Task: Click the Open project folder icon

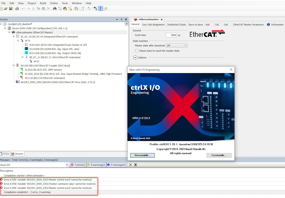Action: (x=6, y=9)
